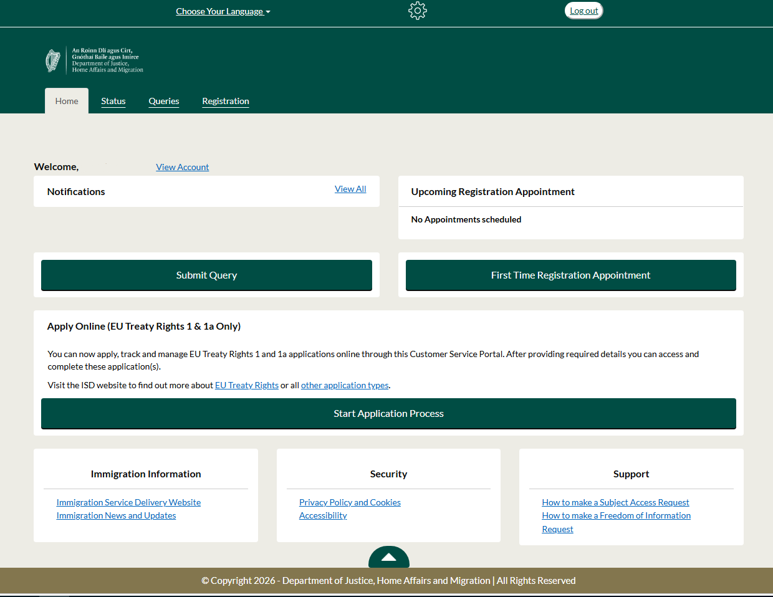Go to the Registration tab
The image size is (773, 597).
(x=226, y=101)
